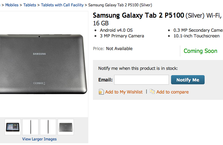The height and width of the screenshot is (145, 223).
Task: Click the Samsung logo on the tablet back
Action: click(x=39, y=54)
